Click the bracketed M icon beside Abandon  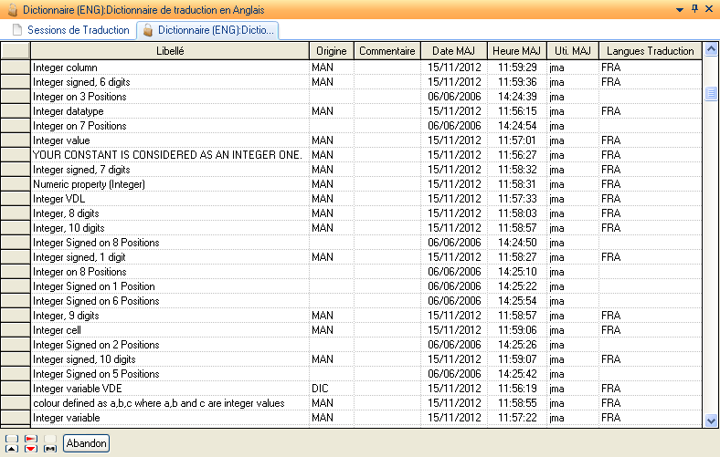pyautogui.click(x=50, y=448)
